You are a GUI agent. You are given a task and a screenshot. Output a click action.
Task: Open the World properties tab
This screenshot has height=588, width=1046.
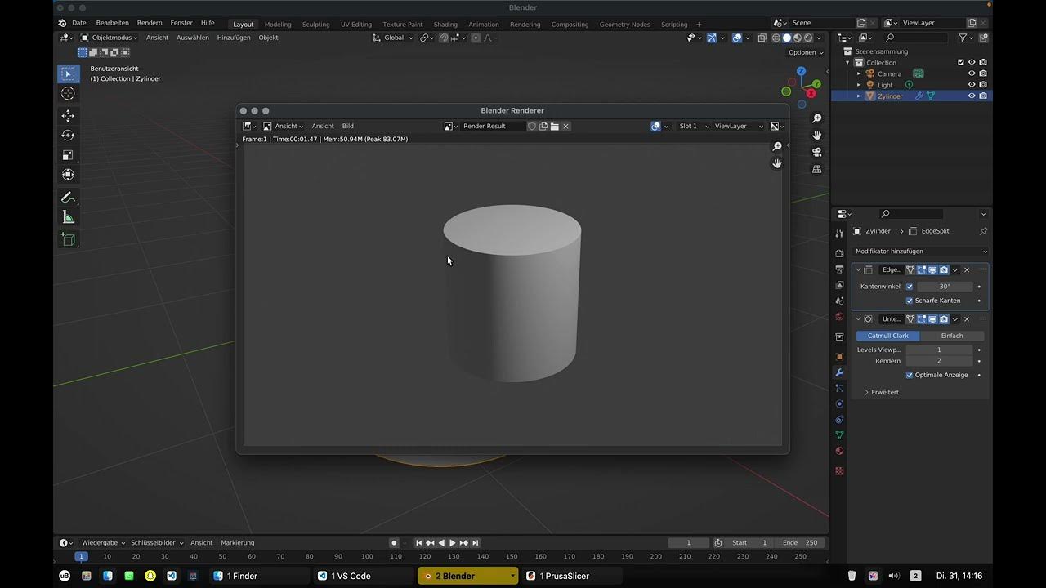pyautogui.click(x=839, y=317)
